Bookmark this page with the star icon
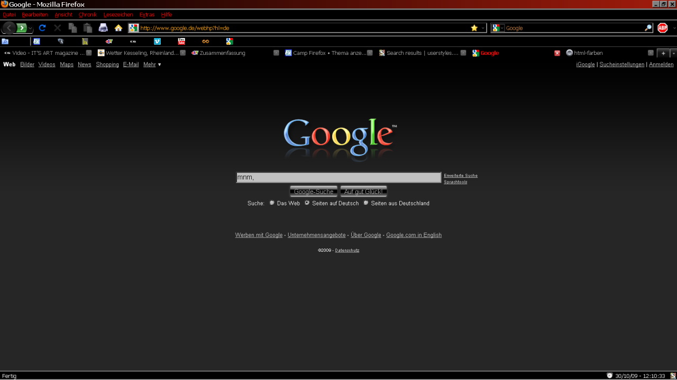 point(474,28)
